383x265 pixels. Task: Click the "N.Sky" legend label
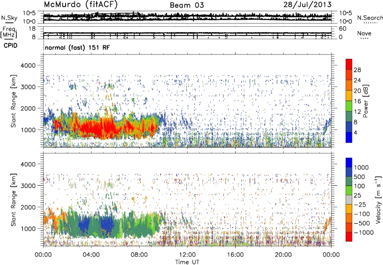(x=9, y=18)
